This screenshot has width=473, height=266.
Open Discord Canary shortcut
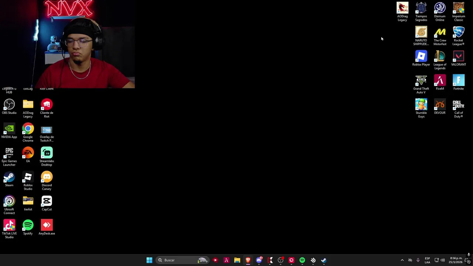coord(47,181)
